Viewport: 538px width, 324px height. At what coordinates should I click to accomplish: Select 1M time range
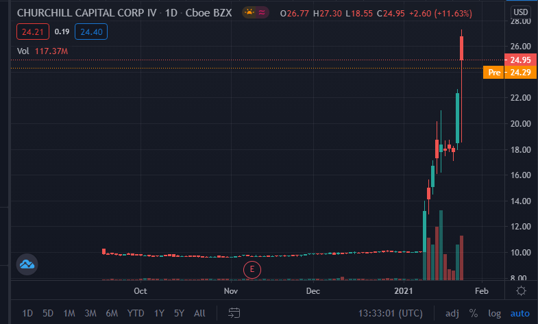click(69, 313)
